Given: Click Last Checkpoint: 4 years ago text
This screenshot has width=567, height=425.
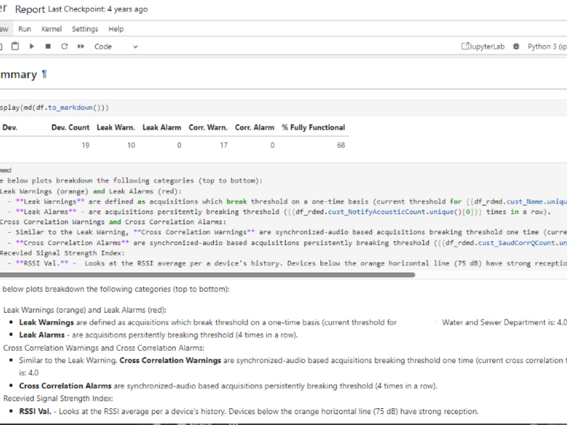Looking at the screenshot, I should point(98,9).
